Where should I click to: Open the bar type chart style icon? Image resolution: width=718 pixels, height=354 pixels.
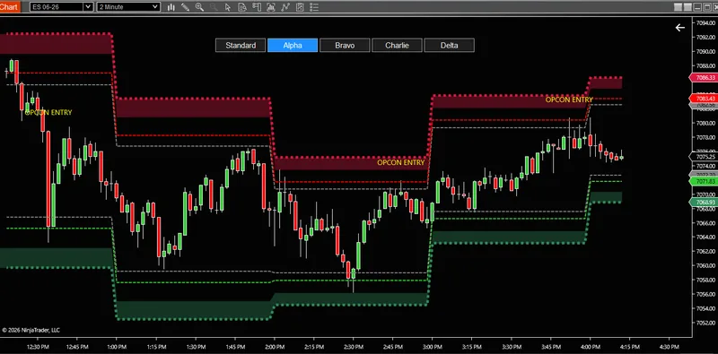coord(171,7)
